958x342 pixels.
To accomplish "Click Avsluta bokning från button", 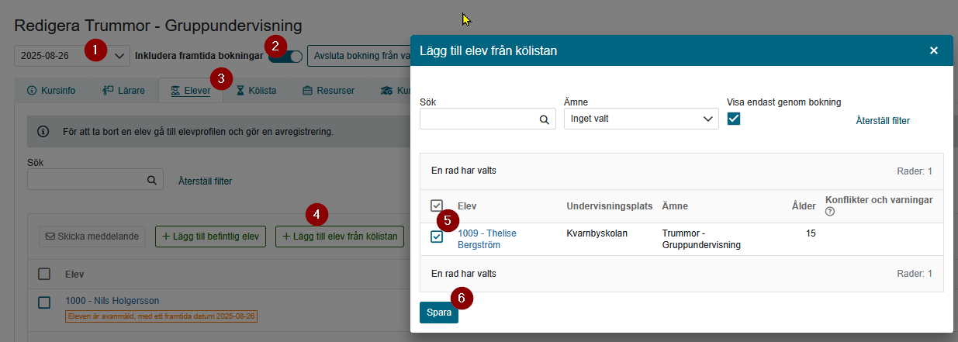I will point(358,56).
